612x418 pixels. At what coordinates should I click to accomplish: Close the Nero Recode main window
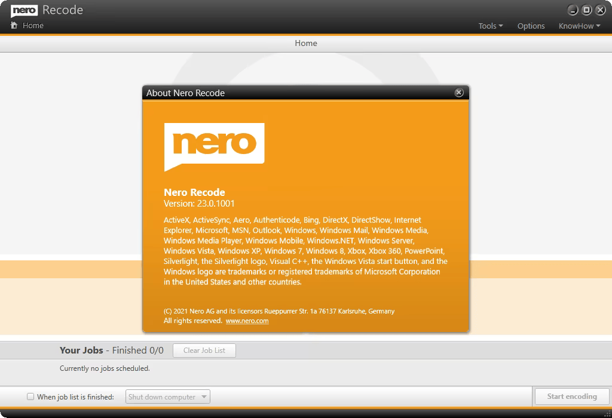point(601,10)
